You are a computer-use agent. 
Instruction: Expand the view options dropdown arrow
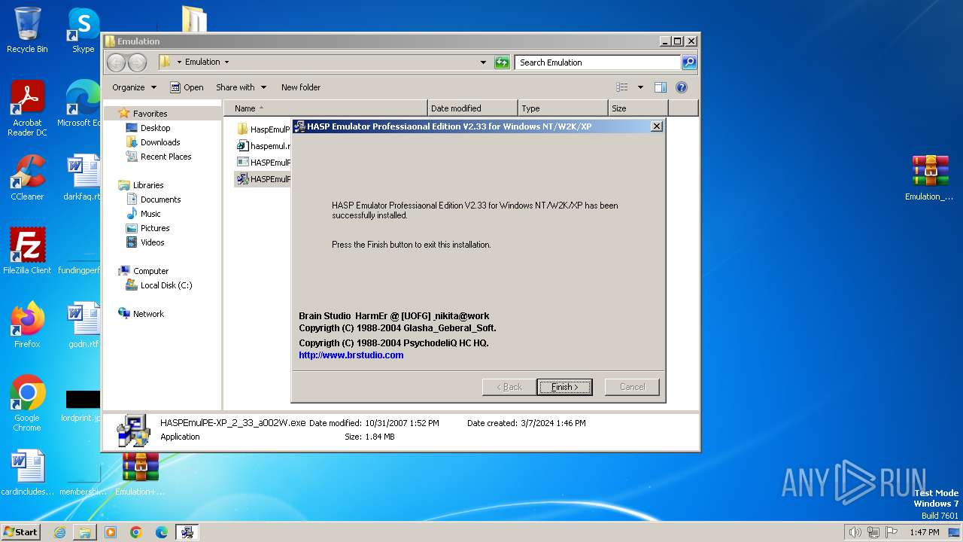pyautogui.click(x=640, y=87)
